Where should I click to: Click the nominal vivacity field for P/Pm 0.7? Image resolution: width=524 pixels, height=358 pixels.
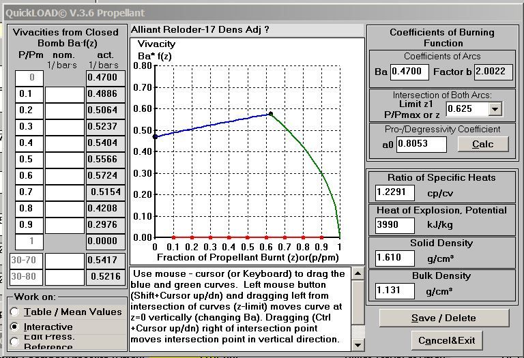tap(65, 193)
